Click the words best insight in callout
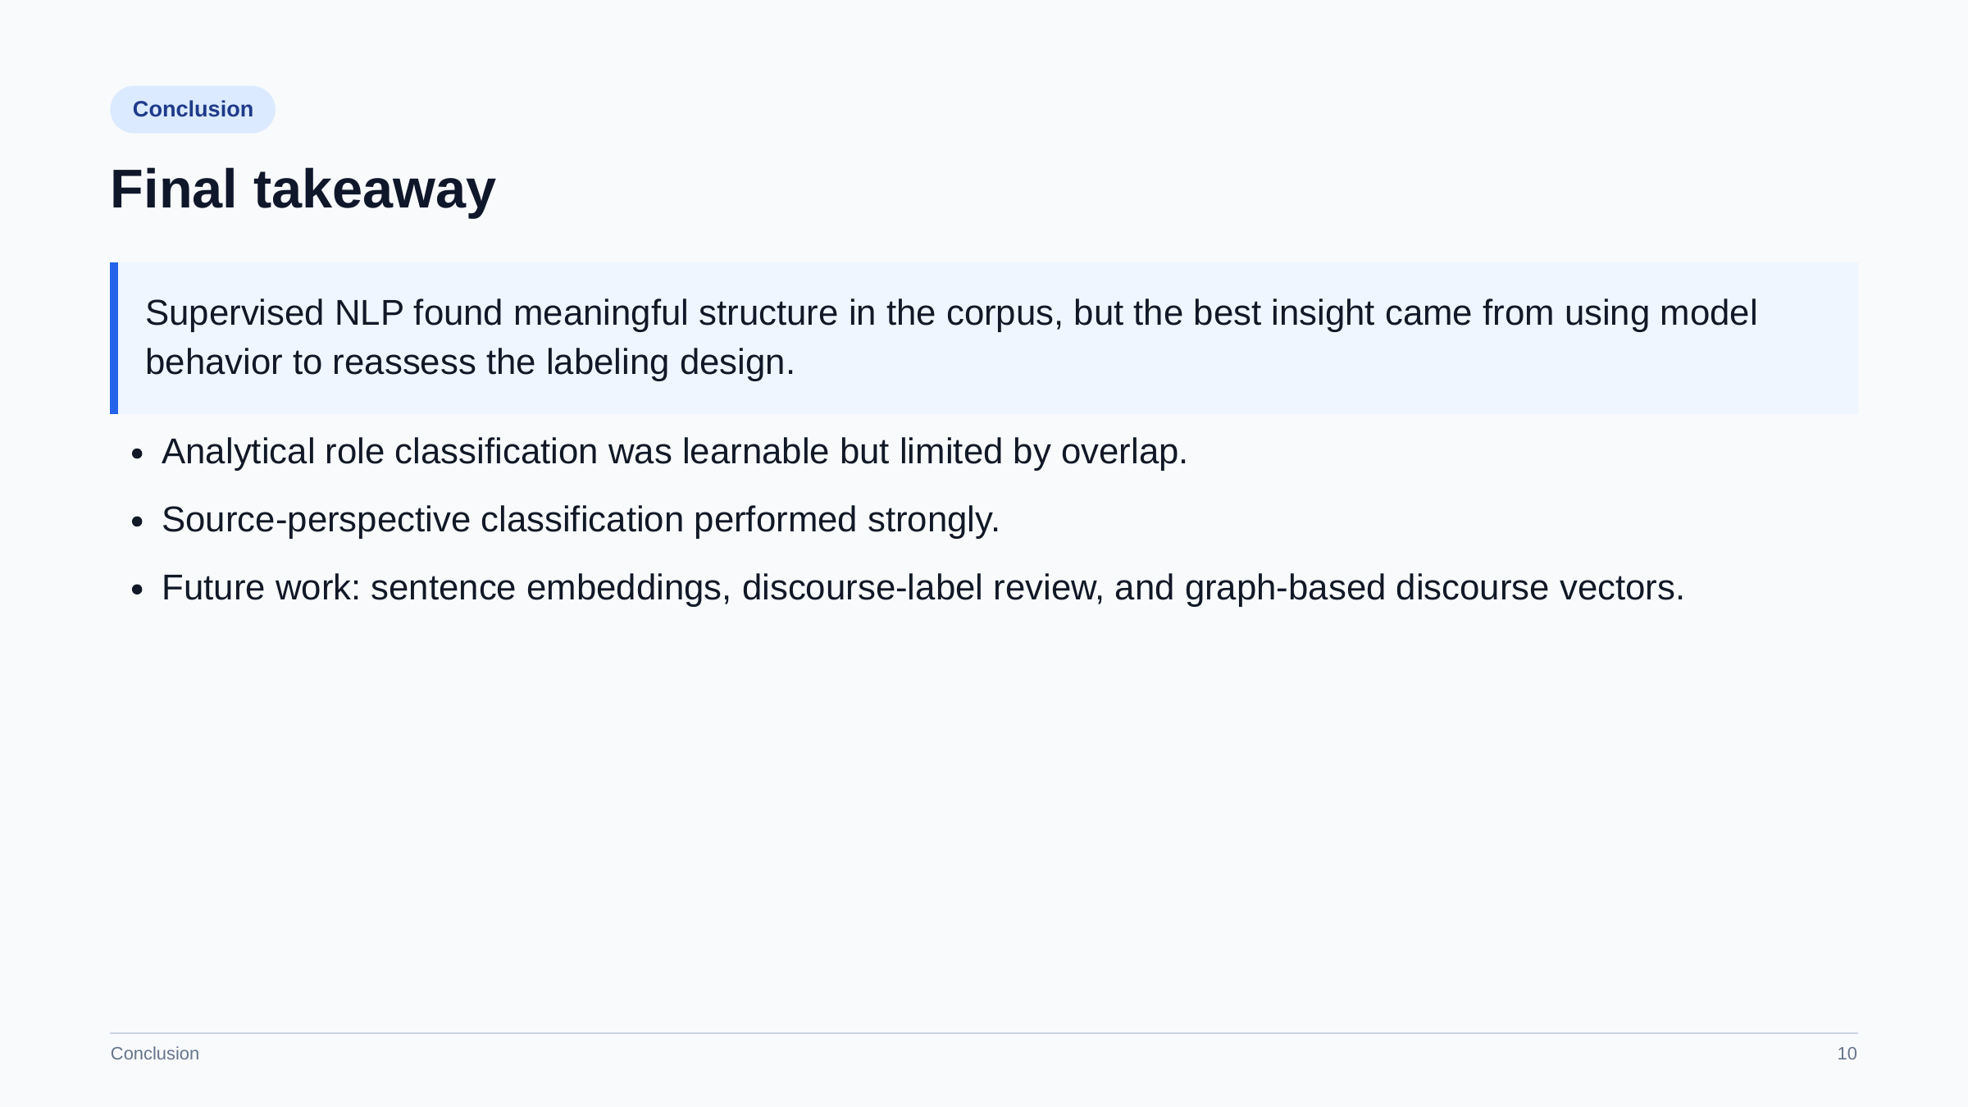 pos(1282,313)
